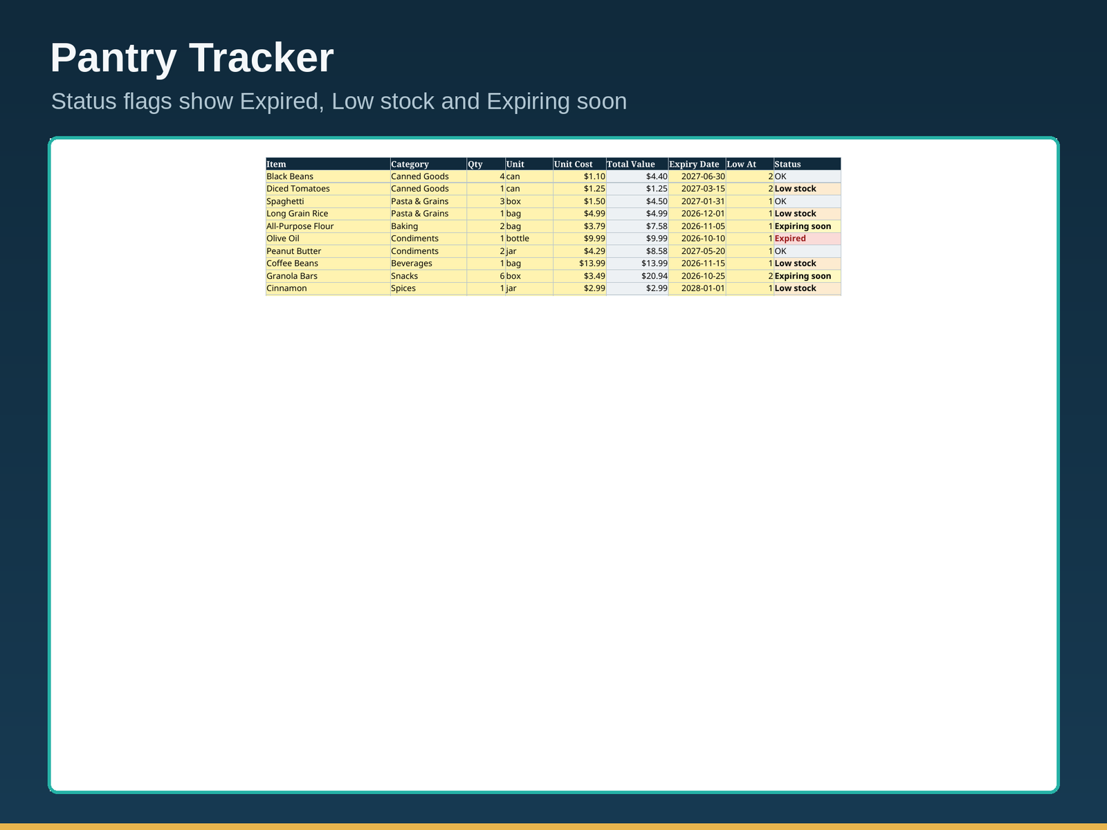Select the Coffee Beans cell
This screenshot has height=830, width=1107.
point(328,264)
